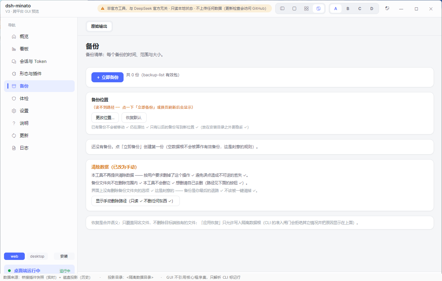Click 投影目录 entry in the status bar
Image resolution: width=442 pixels, height=281 pixels.
pos(131,277)
